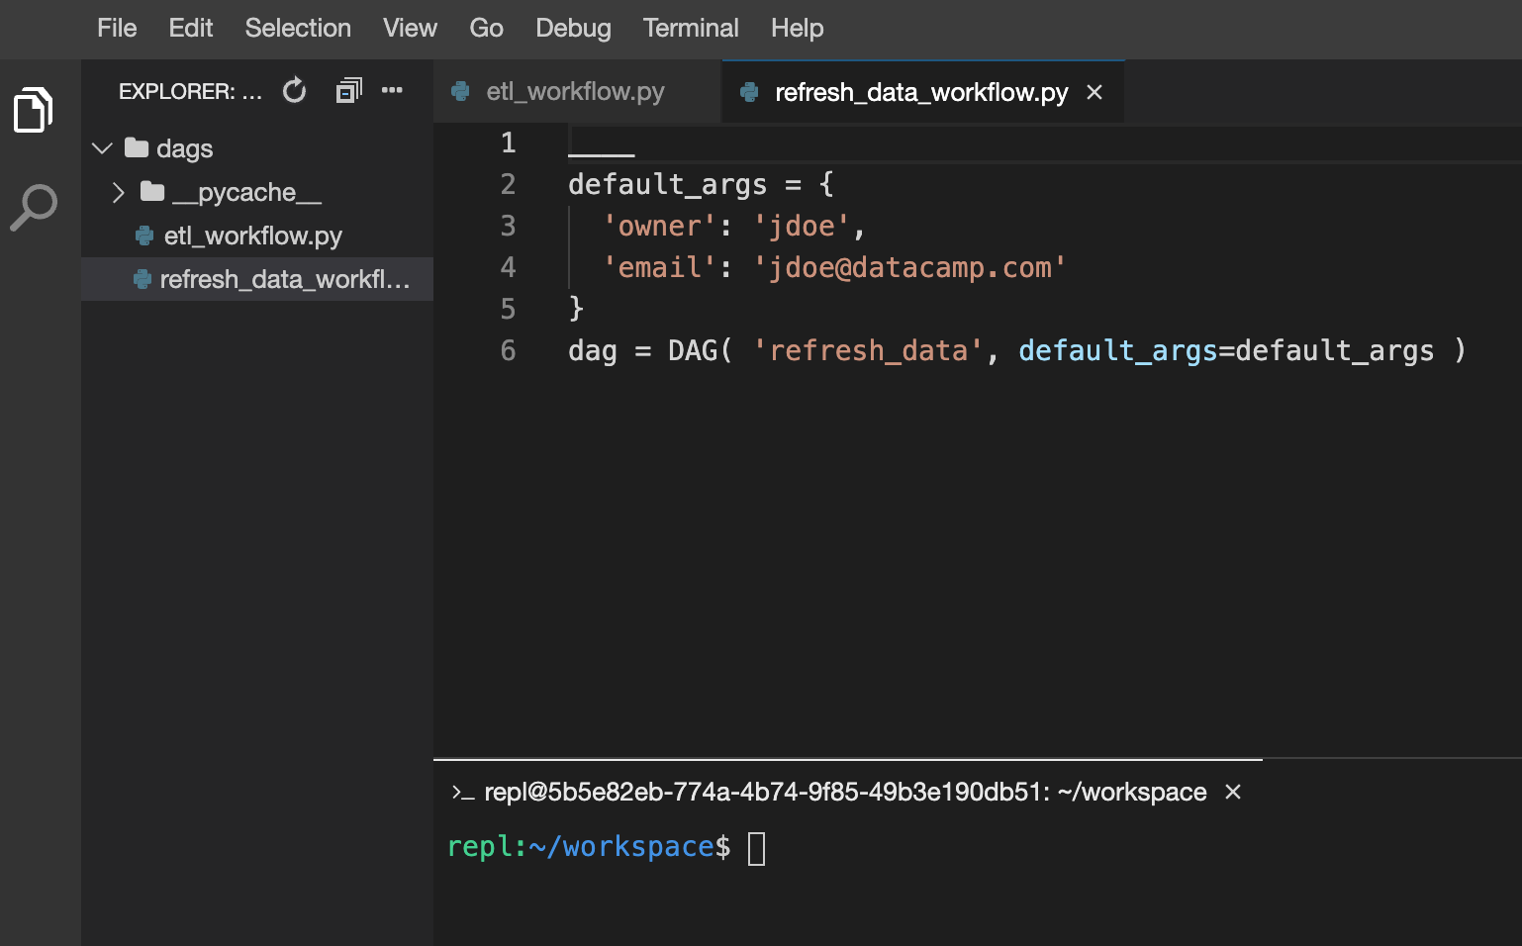Open Explorer more actions ellipsis
Image resolution: width=1522 pixels, height=946 pixels.
[392, 90]
